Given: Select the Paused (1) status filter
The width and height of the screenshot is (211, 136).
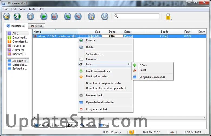Looking at the screenshot, I should coord(18,46).
